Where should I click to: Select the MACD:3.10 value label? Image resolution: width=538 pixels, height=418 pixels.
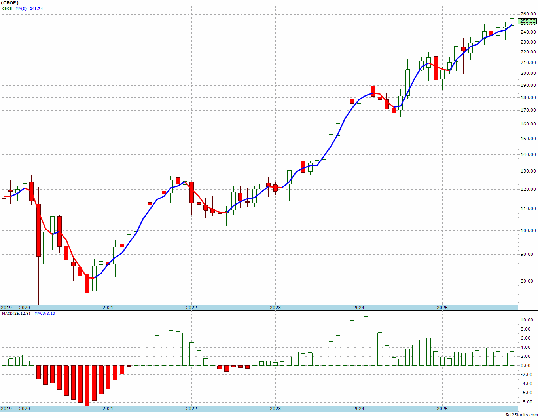[45, 313]
